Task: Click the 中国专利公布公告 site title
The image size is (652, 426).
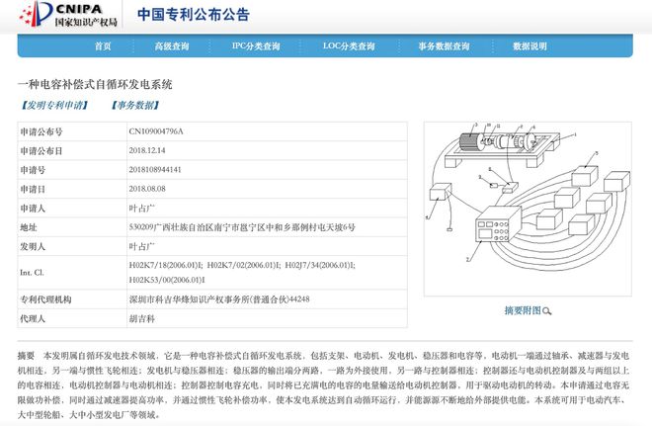Action: click(x=194, y=15)
